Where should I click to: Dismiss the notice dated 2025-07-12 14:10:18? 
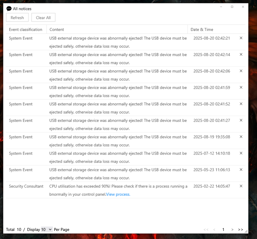(x=241, y=153)
